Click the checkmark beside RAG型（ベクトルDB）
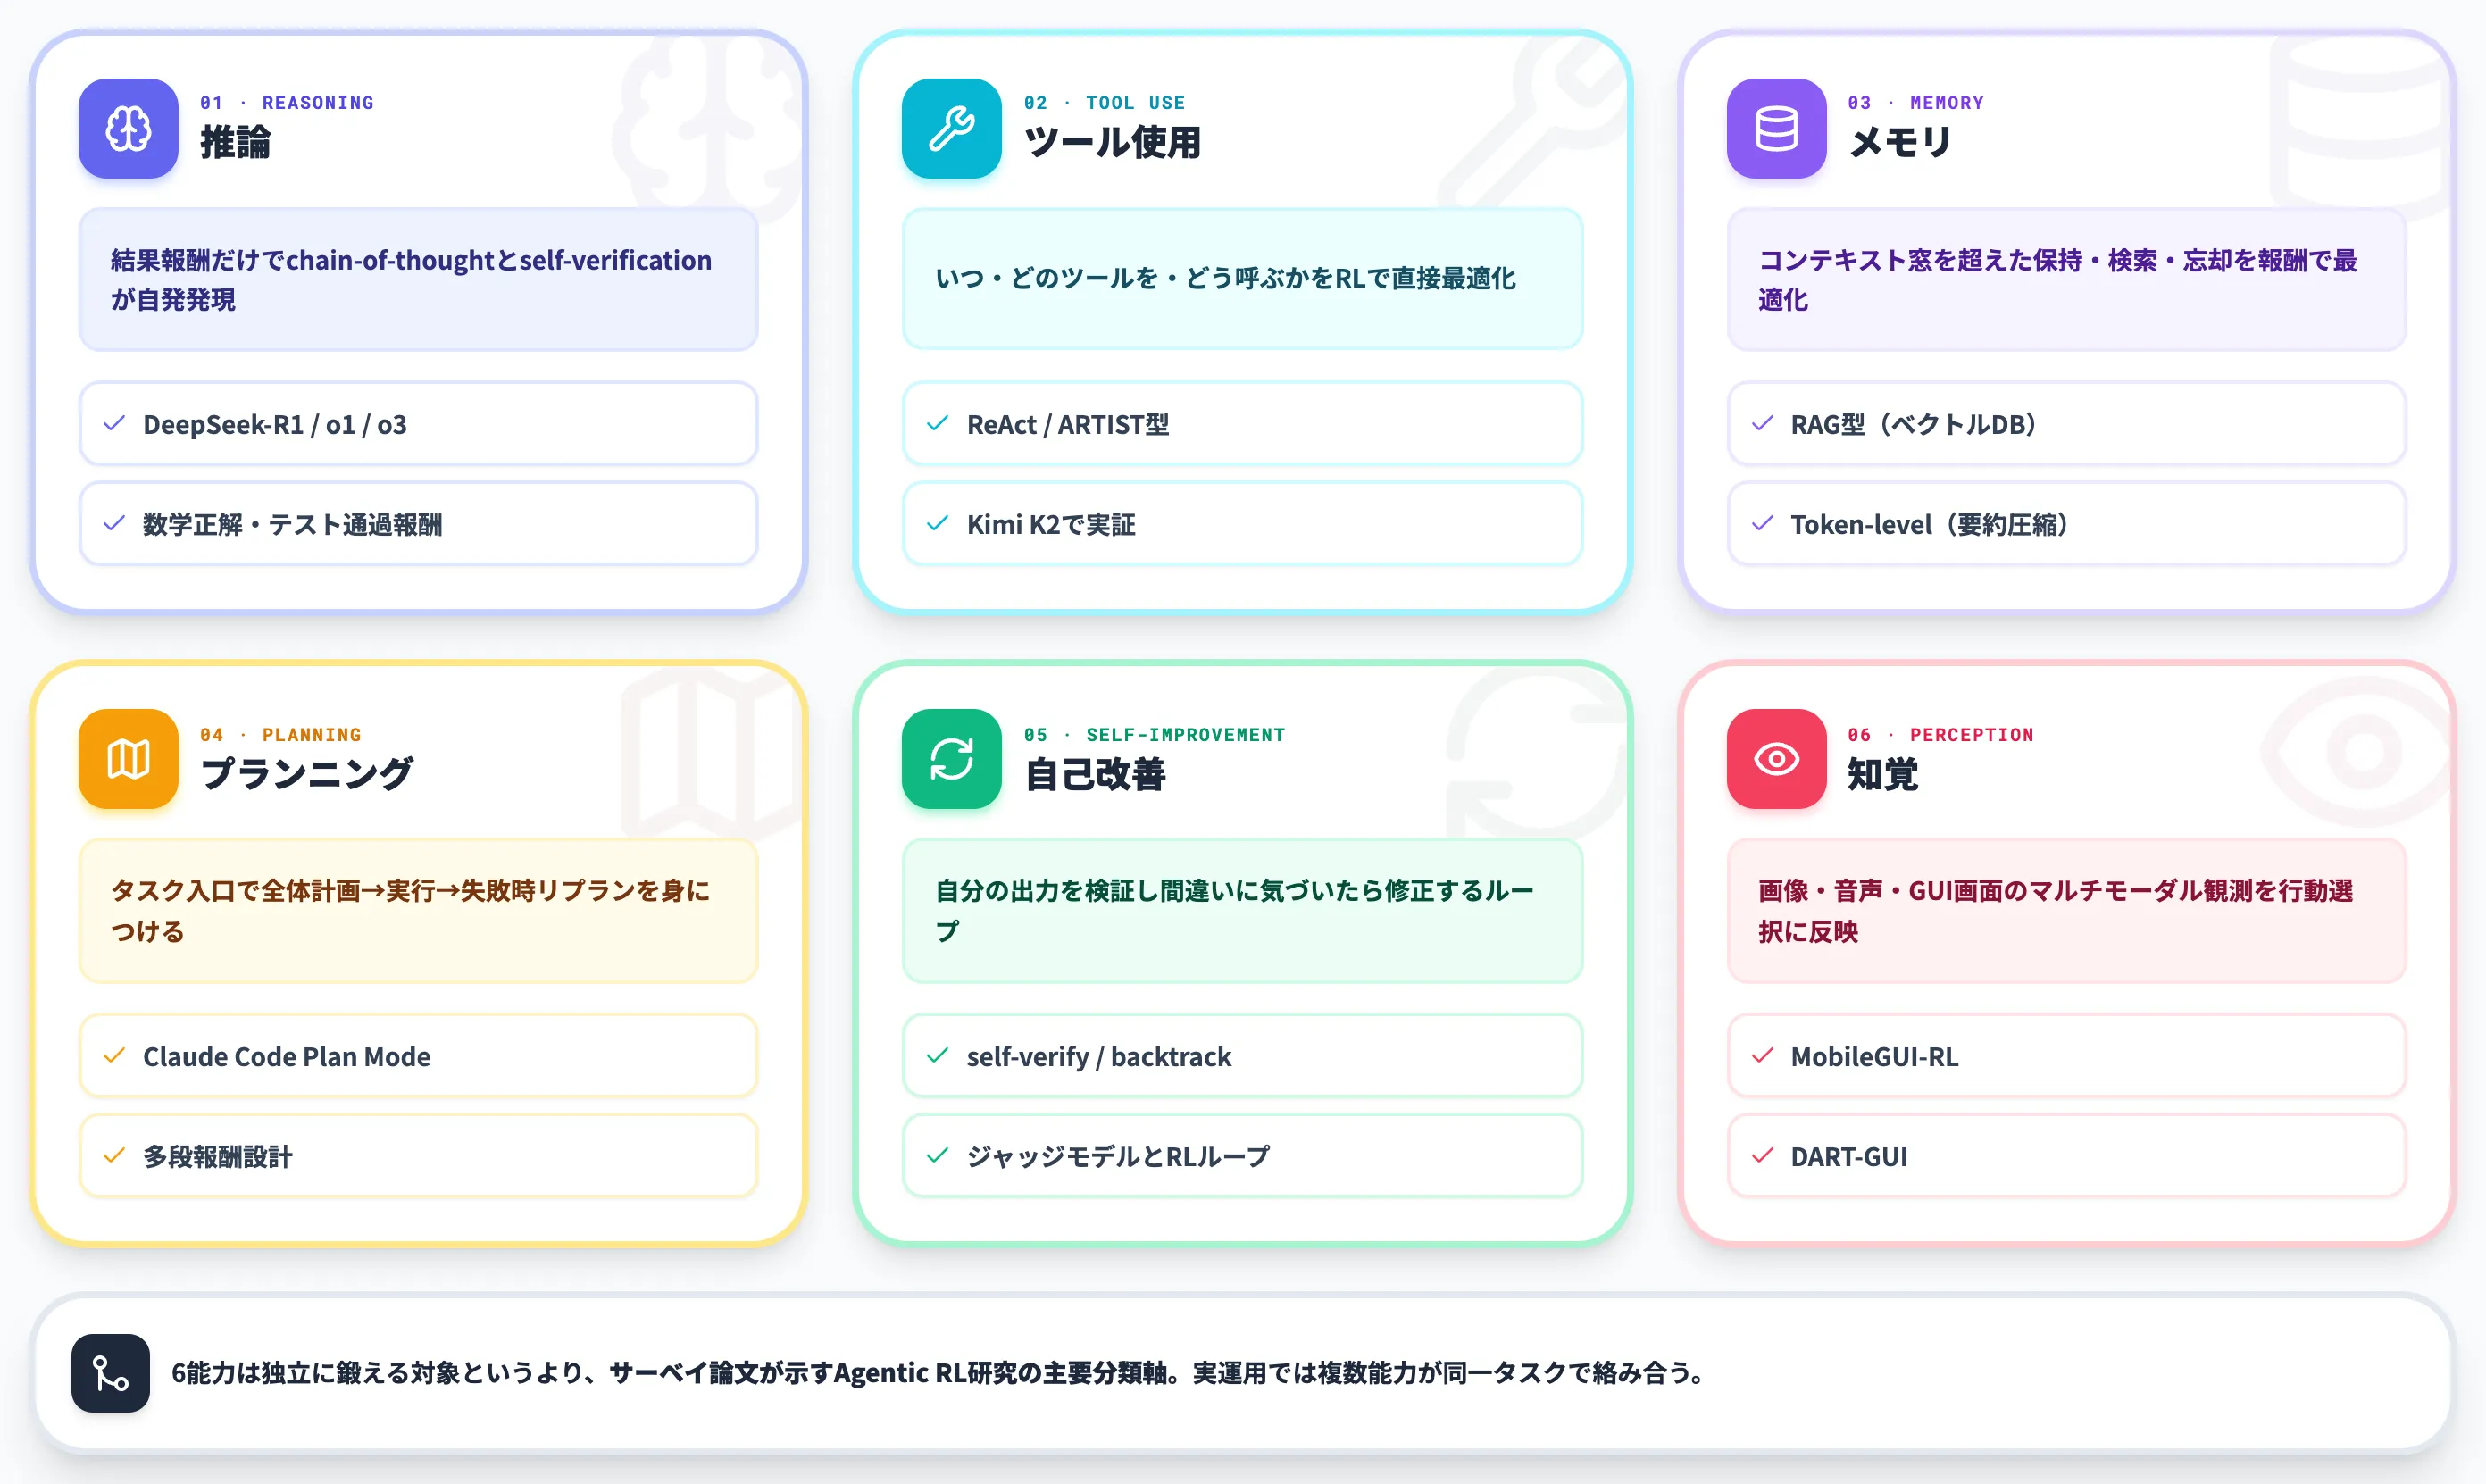This screenshot has height=1484, width=2486. (x=1762, y=424)
